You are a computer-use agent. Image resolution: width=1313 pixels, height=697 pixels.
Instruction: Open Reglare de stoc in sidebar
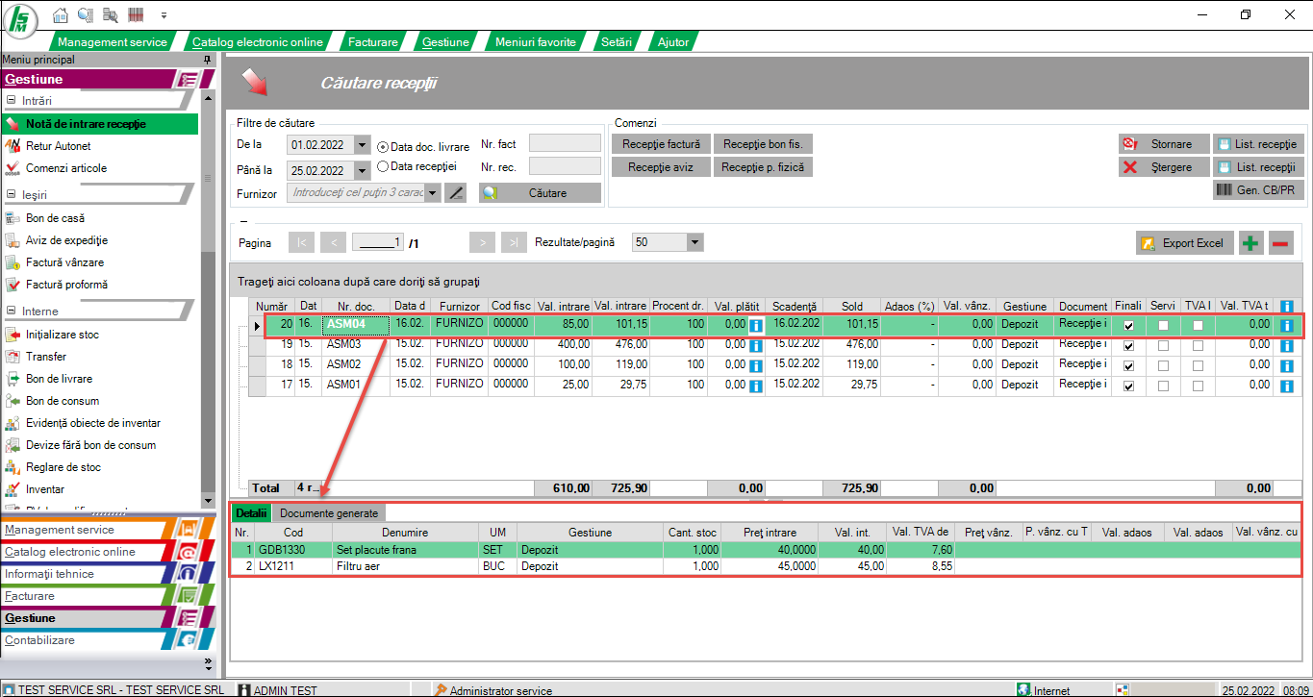[x=63, y=467]
